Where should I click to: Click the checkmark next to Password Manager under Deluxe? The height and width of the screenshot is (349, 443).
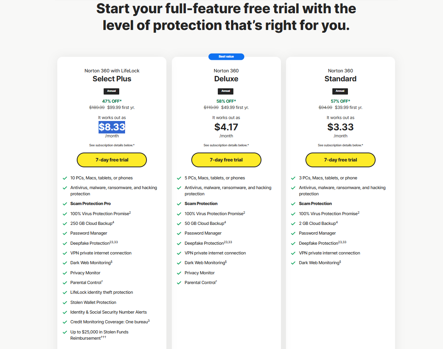(x=179, y=233)
